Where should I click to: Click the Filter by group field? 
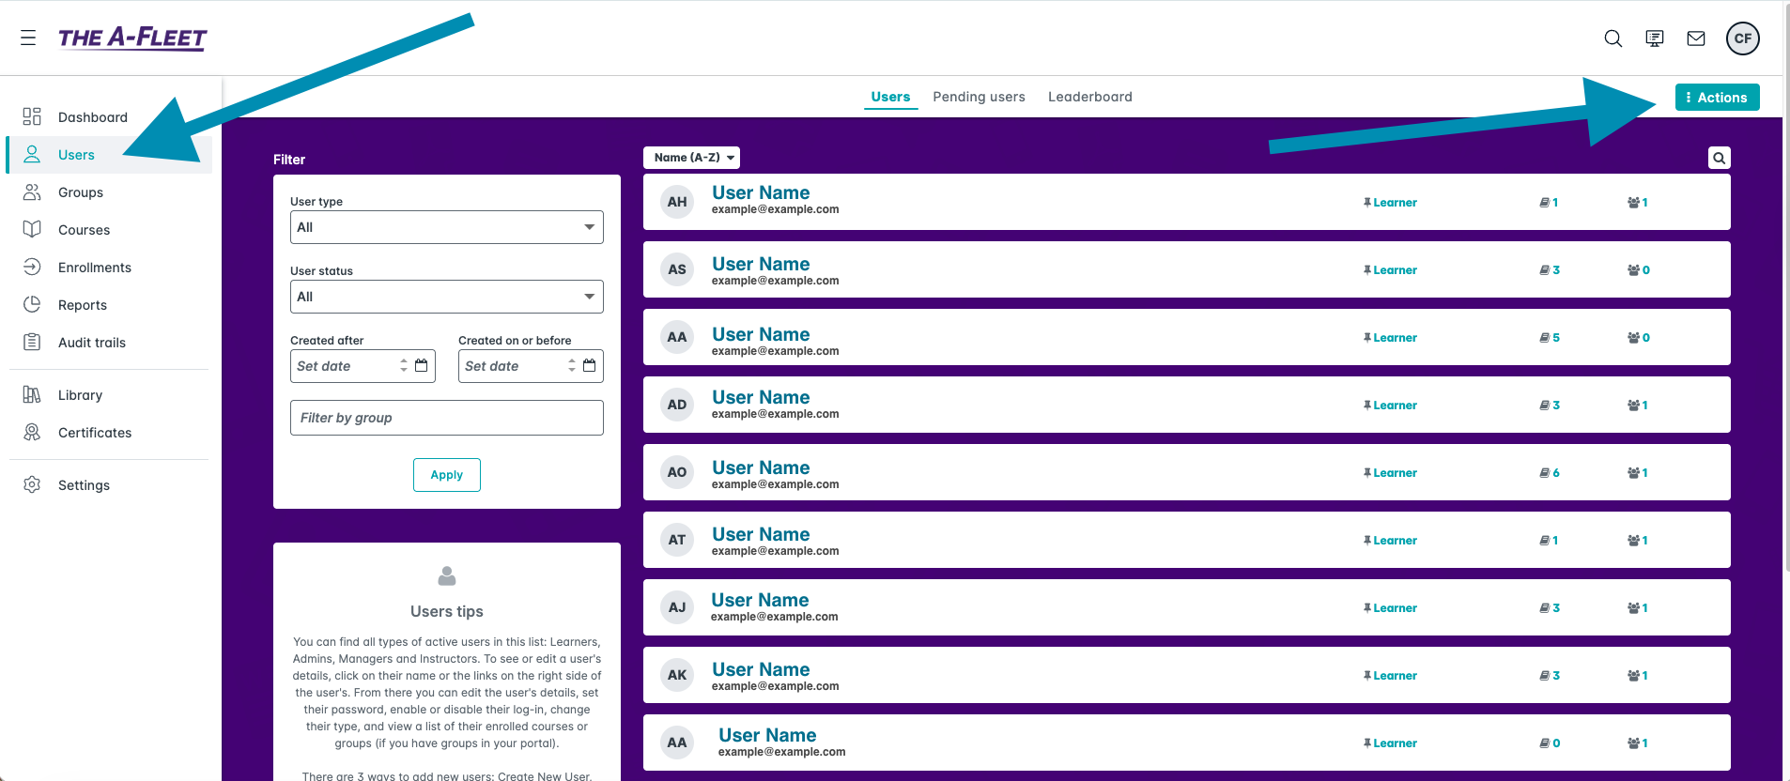(x=446, y=418)
